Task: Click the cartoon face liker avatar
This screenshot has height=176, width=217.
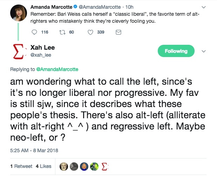Action: pos(84,166)
